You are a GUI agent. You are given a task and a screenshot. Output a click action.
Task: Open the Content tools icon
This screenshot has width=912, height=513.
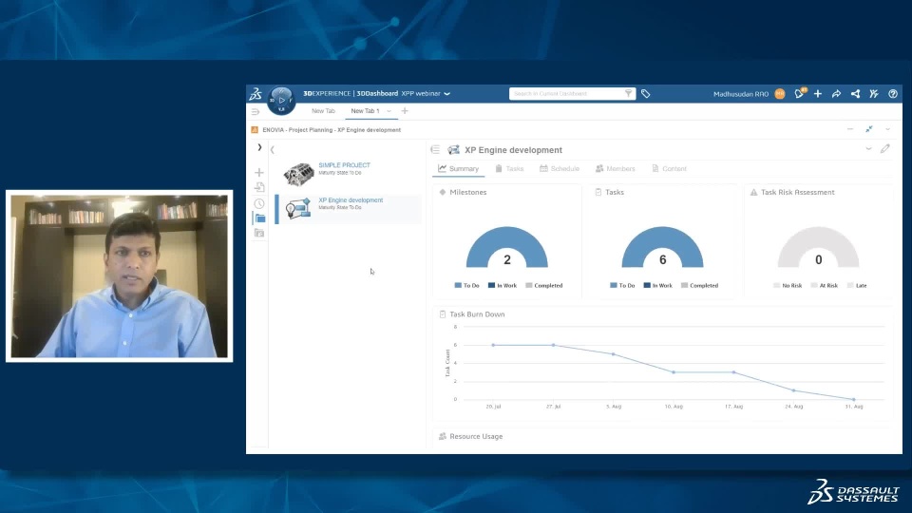coord(874,94)
